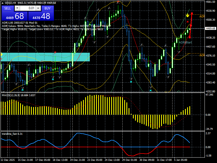Click the 4252.80 price axis label
Viewport: 217px width, 163px height.
[210, 92]
